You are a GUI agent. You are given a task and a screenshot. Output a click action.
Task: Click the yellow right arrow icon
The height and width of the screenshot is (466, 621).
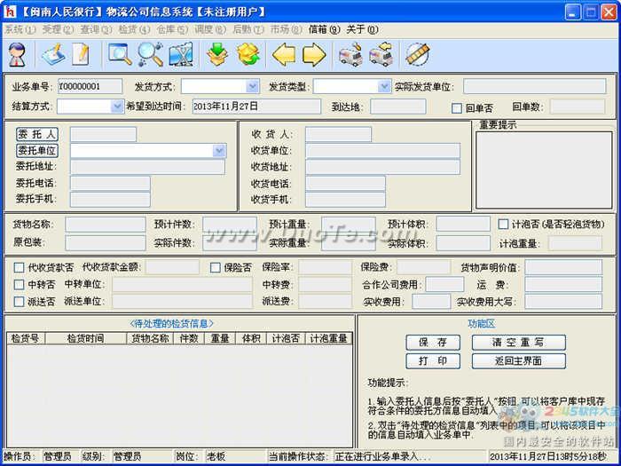[314, 54]
